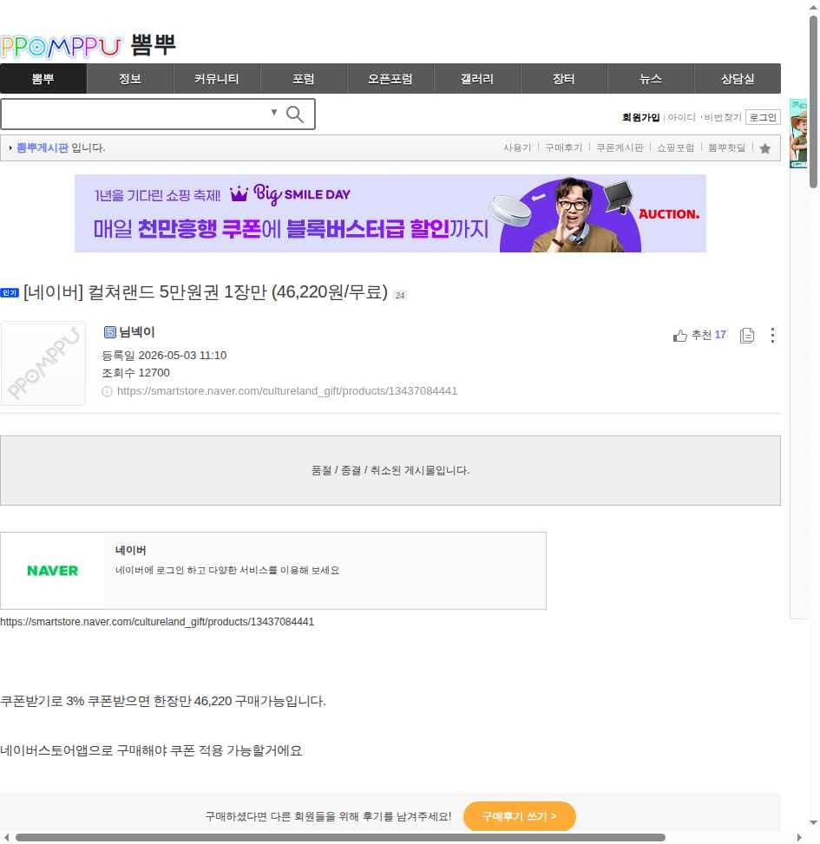The width and height of the screenshot is (820, 844).
Task: Open the smartstore URL in post header
Action: coord(287,391)
